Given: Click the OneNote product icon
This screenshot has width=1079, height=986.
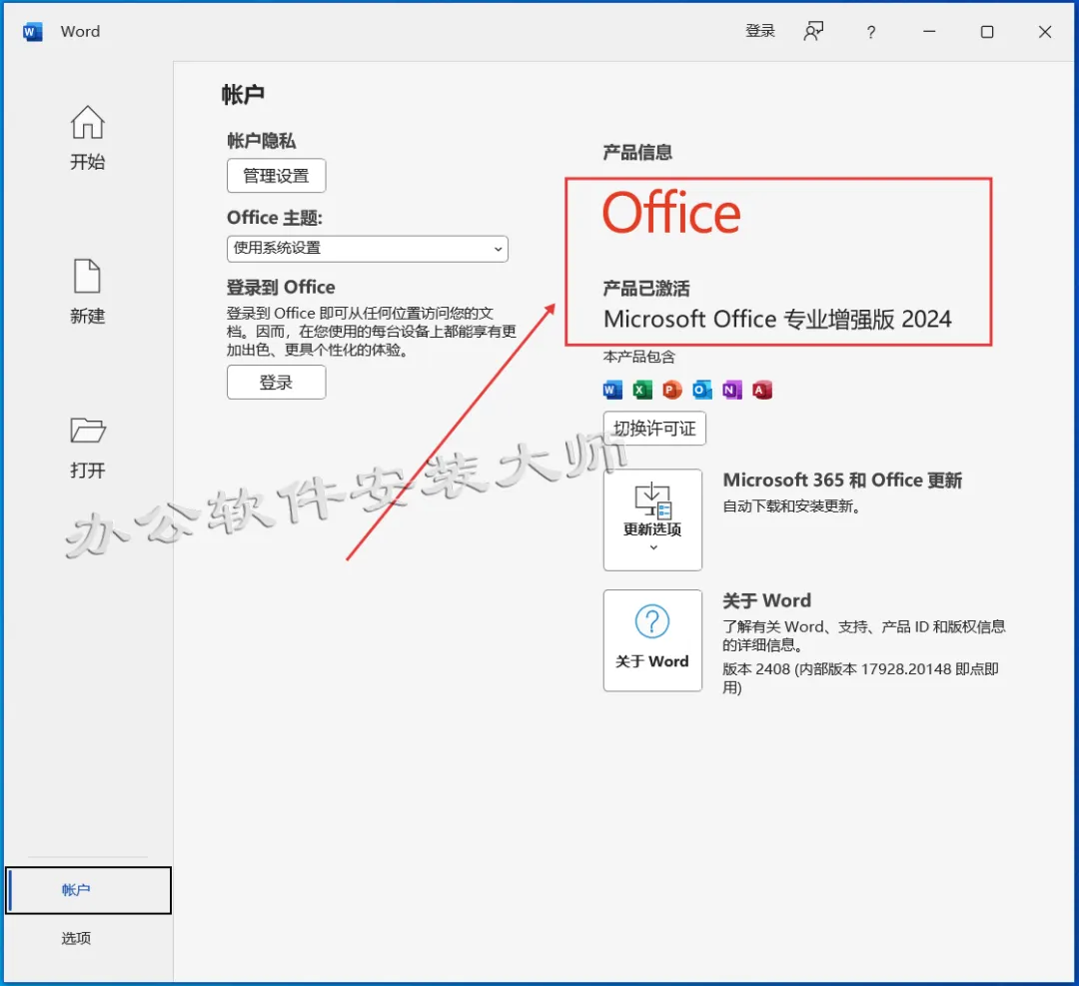Looking at the screenshot, I should coord(731,391).
